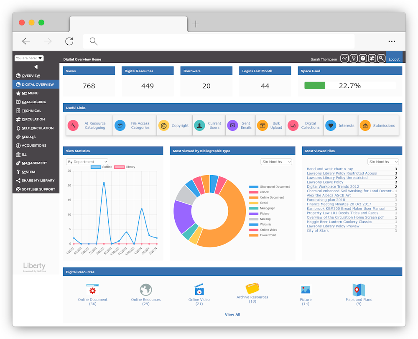Open the search magnifier in the header
Screen dimensions: 418x339
[x=381, y=58]
